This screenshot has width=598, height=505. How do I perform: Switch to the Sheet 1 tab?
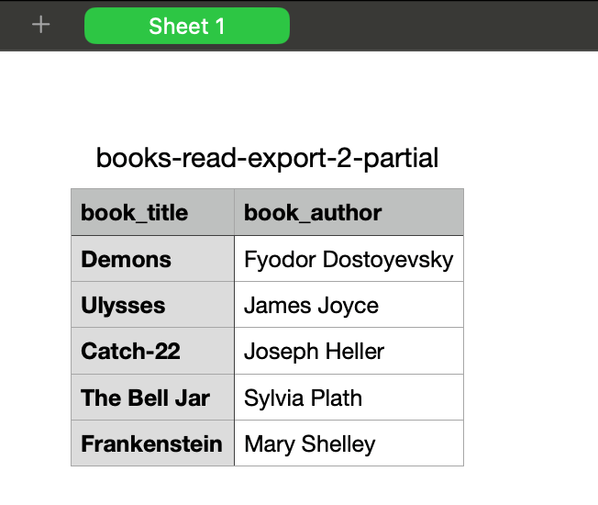[187, 26]
